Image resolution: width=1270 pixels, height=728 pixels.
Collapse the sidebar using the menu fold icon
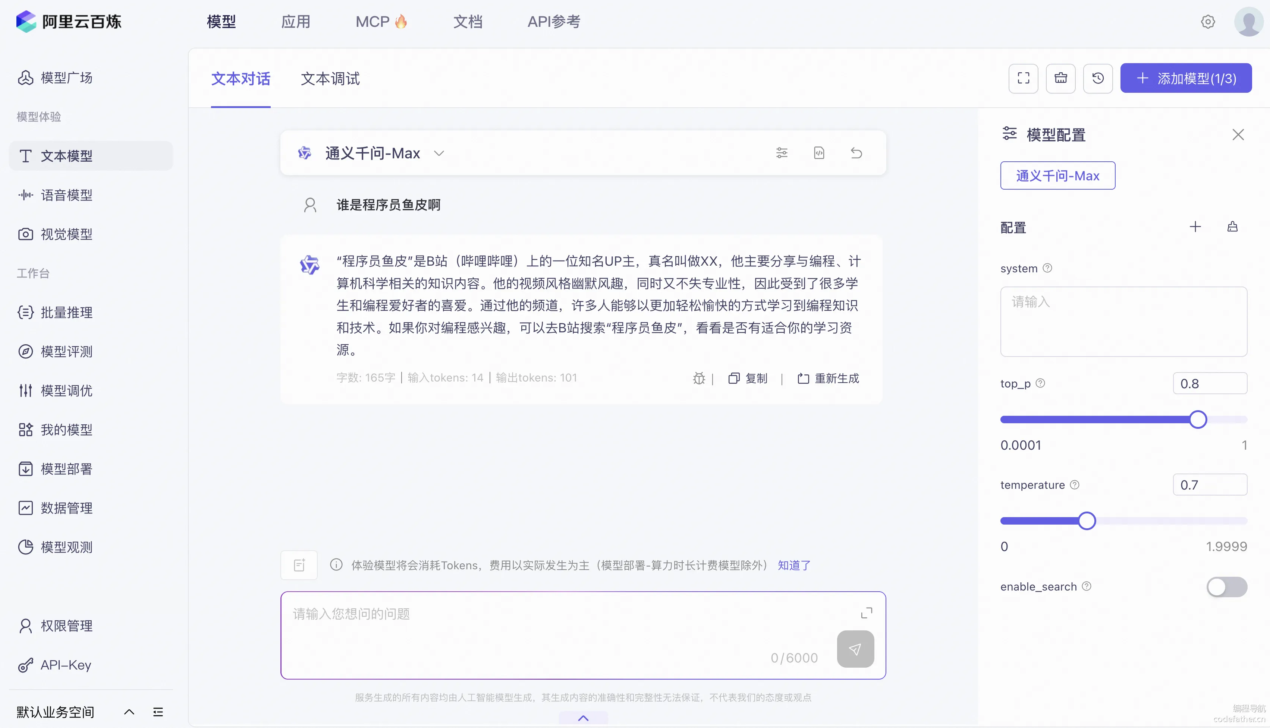tap(158, 712)
